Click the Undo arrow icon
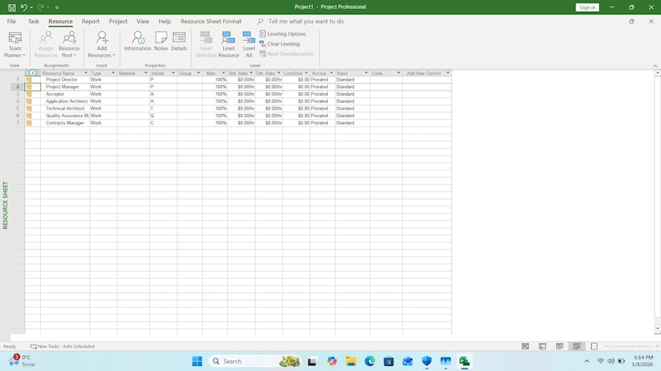The width and height of the screenshot is (661, 371). pyautogui.click(x=24, y=7)
